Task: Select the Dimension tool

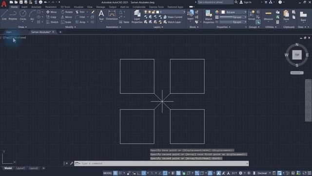Action: coord(112,15)
